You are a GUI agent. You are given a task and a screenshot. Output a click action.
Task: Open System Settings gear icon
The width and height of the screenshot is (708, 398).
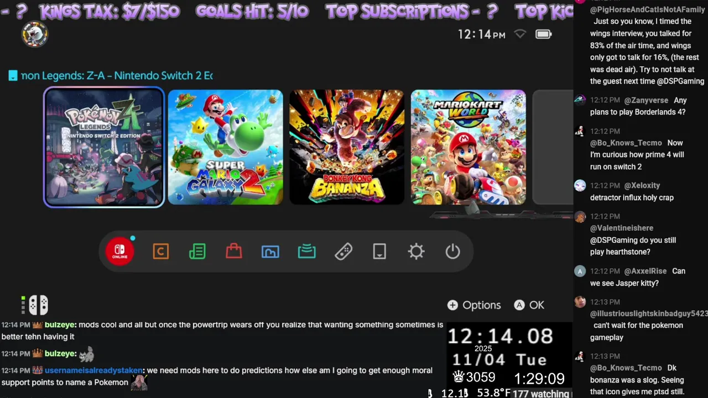(x=416, y=252)
